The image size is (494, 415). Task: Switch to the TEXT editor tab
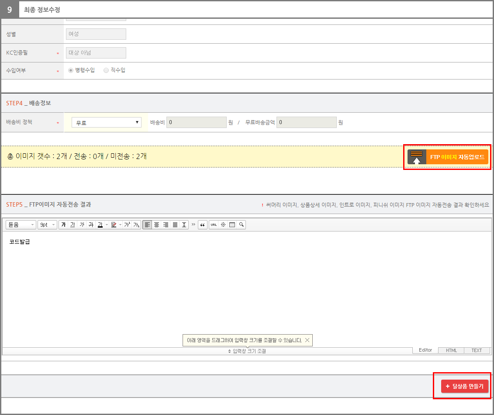click(x=477, y=350)
